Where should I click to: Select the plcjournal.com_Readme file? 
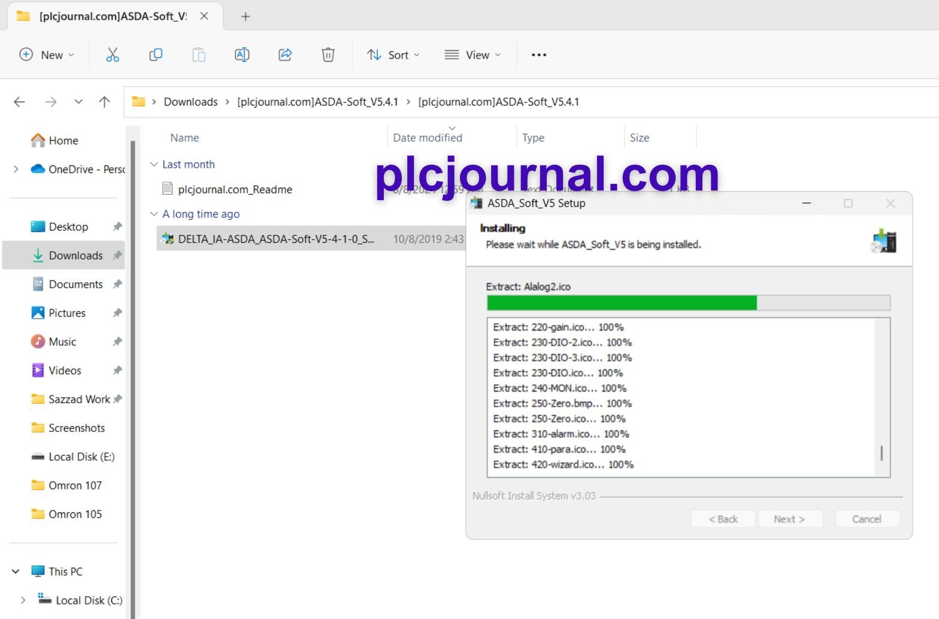tap(235, 189)
